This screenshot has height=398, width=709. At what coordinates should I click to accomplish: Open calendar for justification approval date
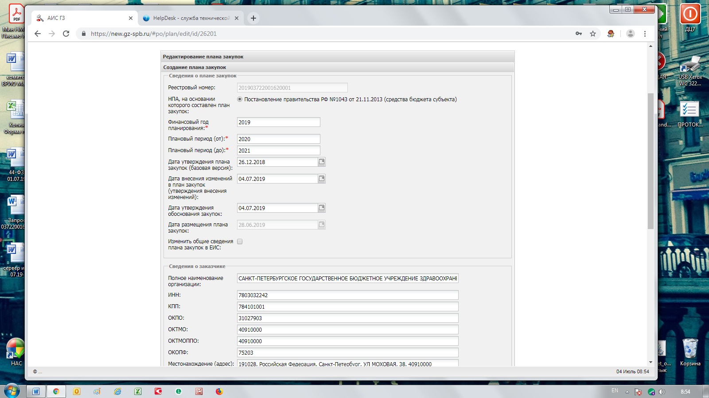(322, 208)
